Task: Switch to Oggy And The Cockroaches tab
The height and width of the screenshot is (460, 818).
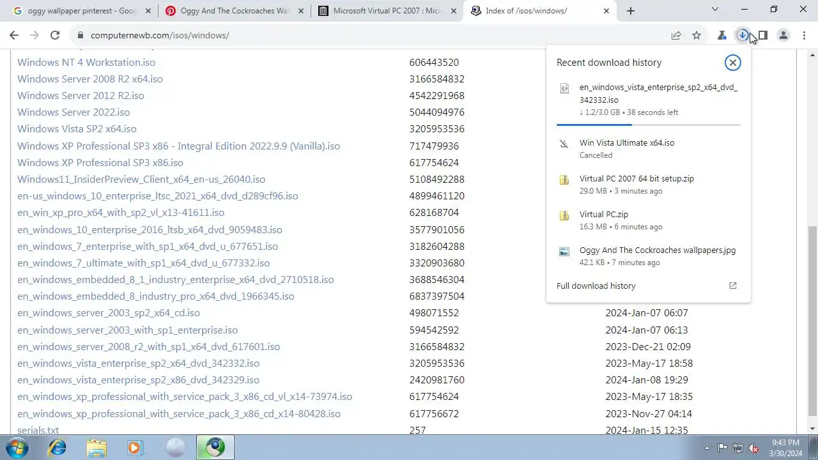Action: pyautogui.click(x=234, y=11)
